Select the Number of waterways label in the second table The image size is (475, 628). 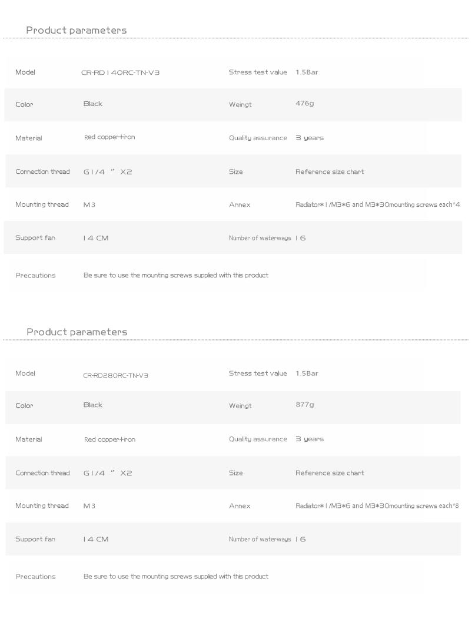tap(260, 540)
